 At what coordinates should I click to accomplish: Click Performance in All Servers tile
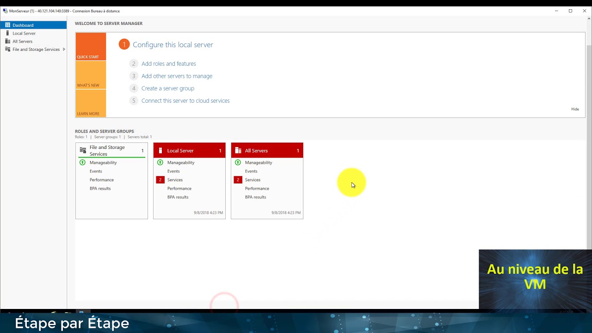click(x=257, y=189)
